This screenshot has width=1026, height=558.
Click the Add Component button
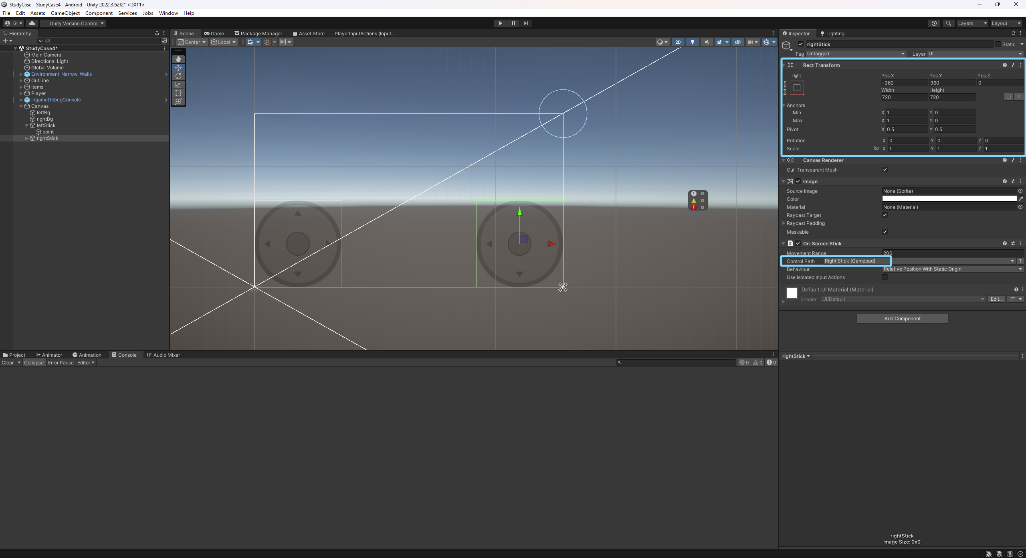(x=902, y=319)
